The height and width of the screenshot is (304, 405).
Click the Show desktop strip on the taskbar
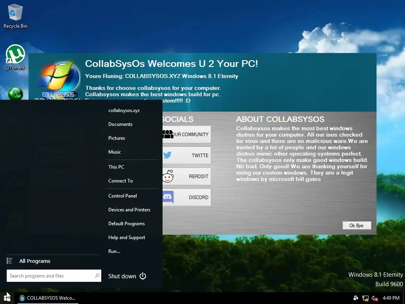tap(404, 298)
